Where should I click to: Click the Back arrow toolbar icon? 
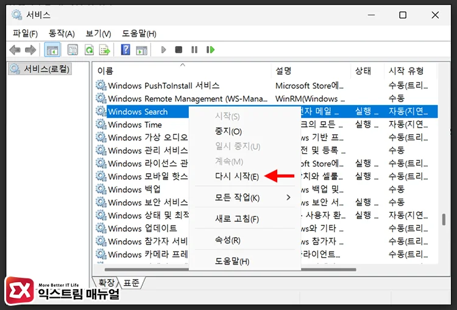click(15, 50)
